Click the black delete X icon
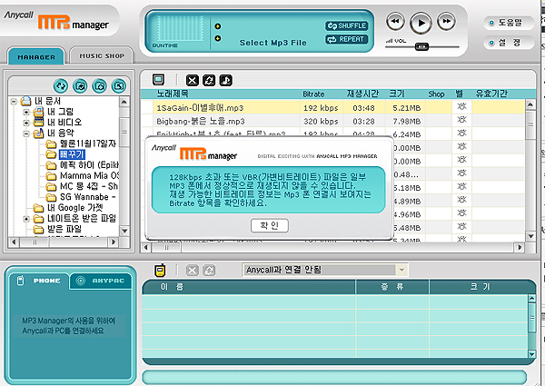 point(193,80)
